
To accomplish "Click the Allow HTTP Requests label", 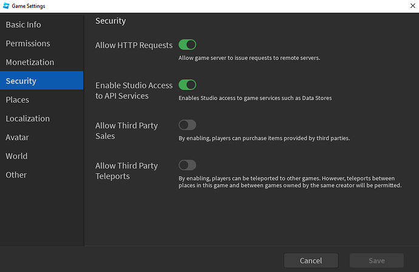I will coord(134,45).
